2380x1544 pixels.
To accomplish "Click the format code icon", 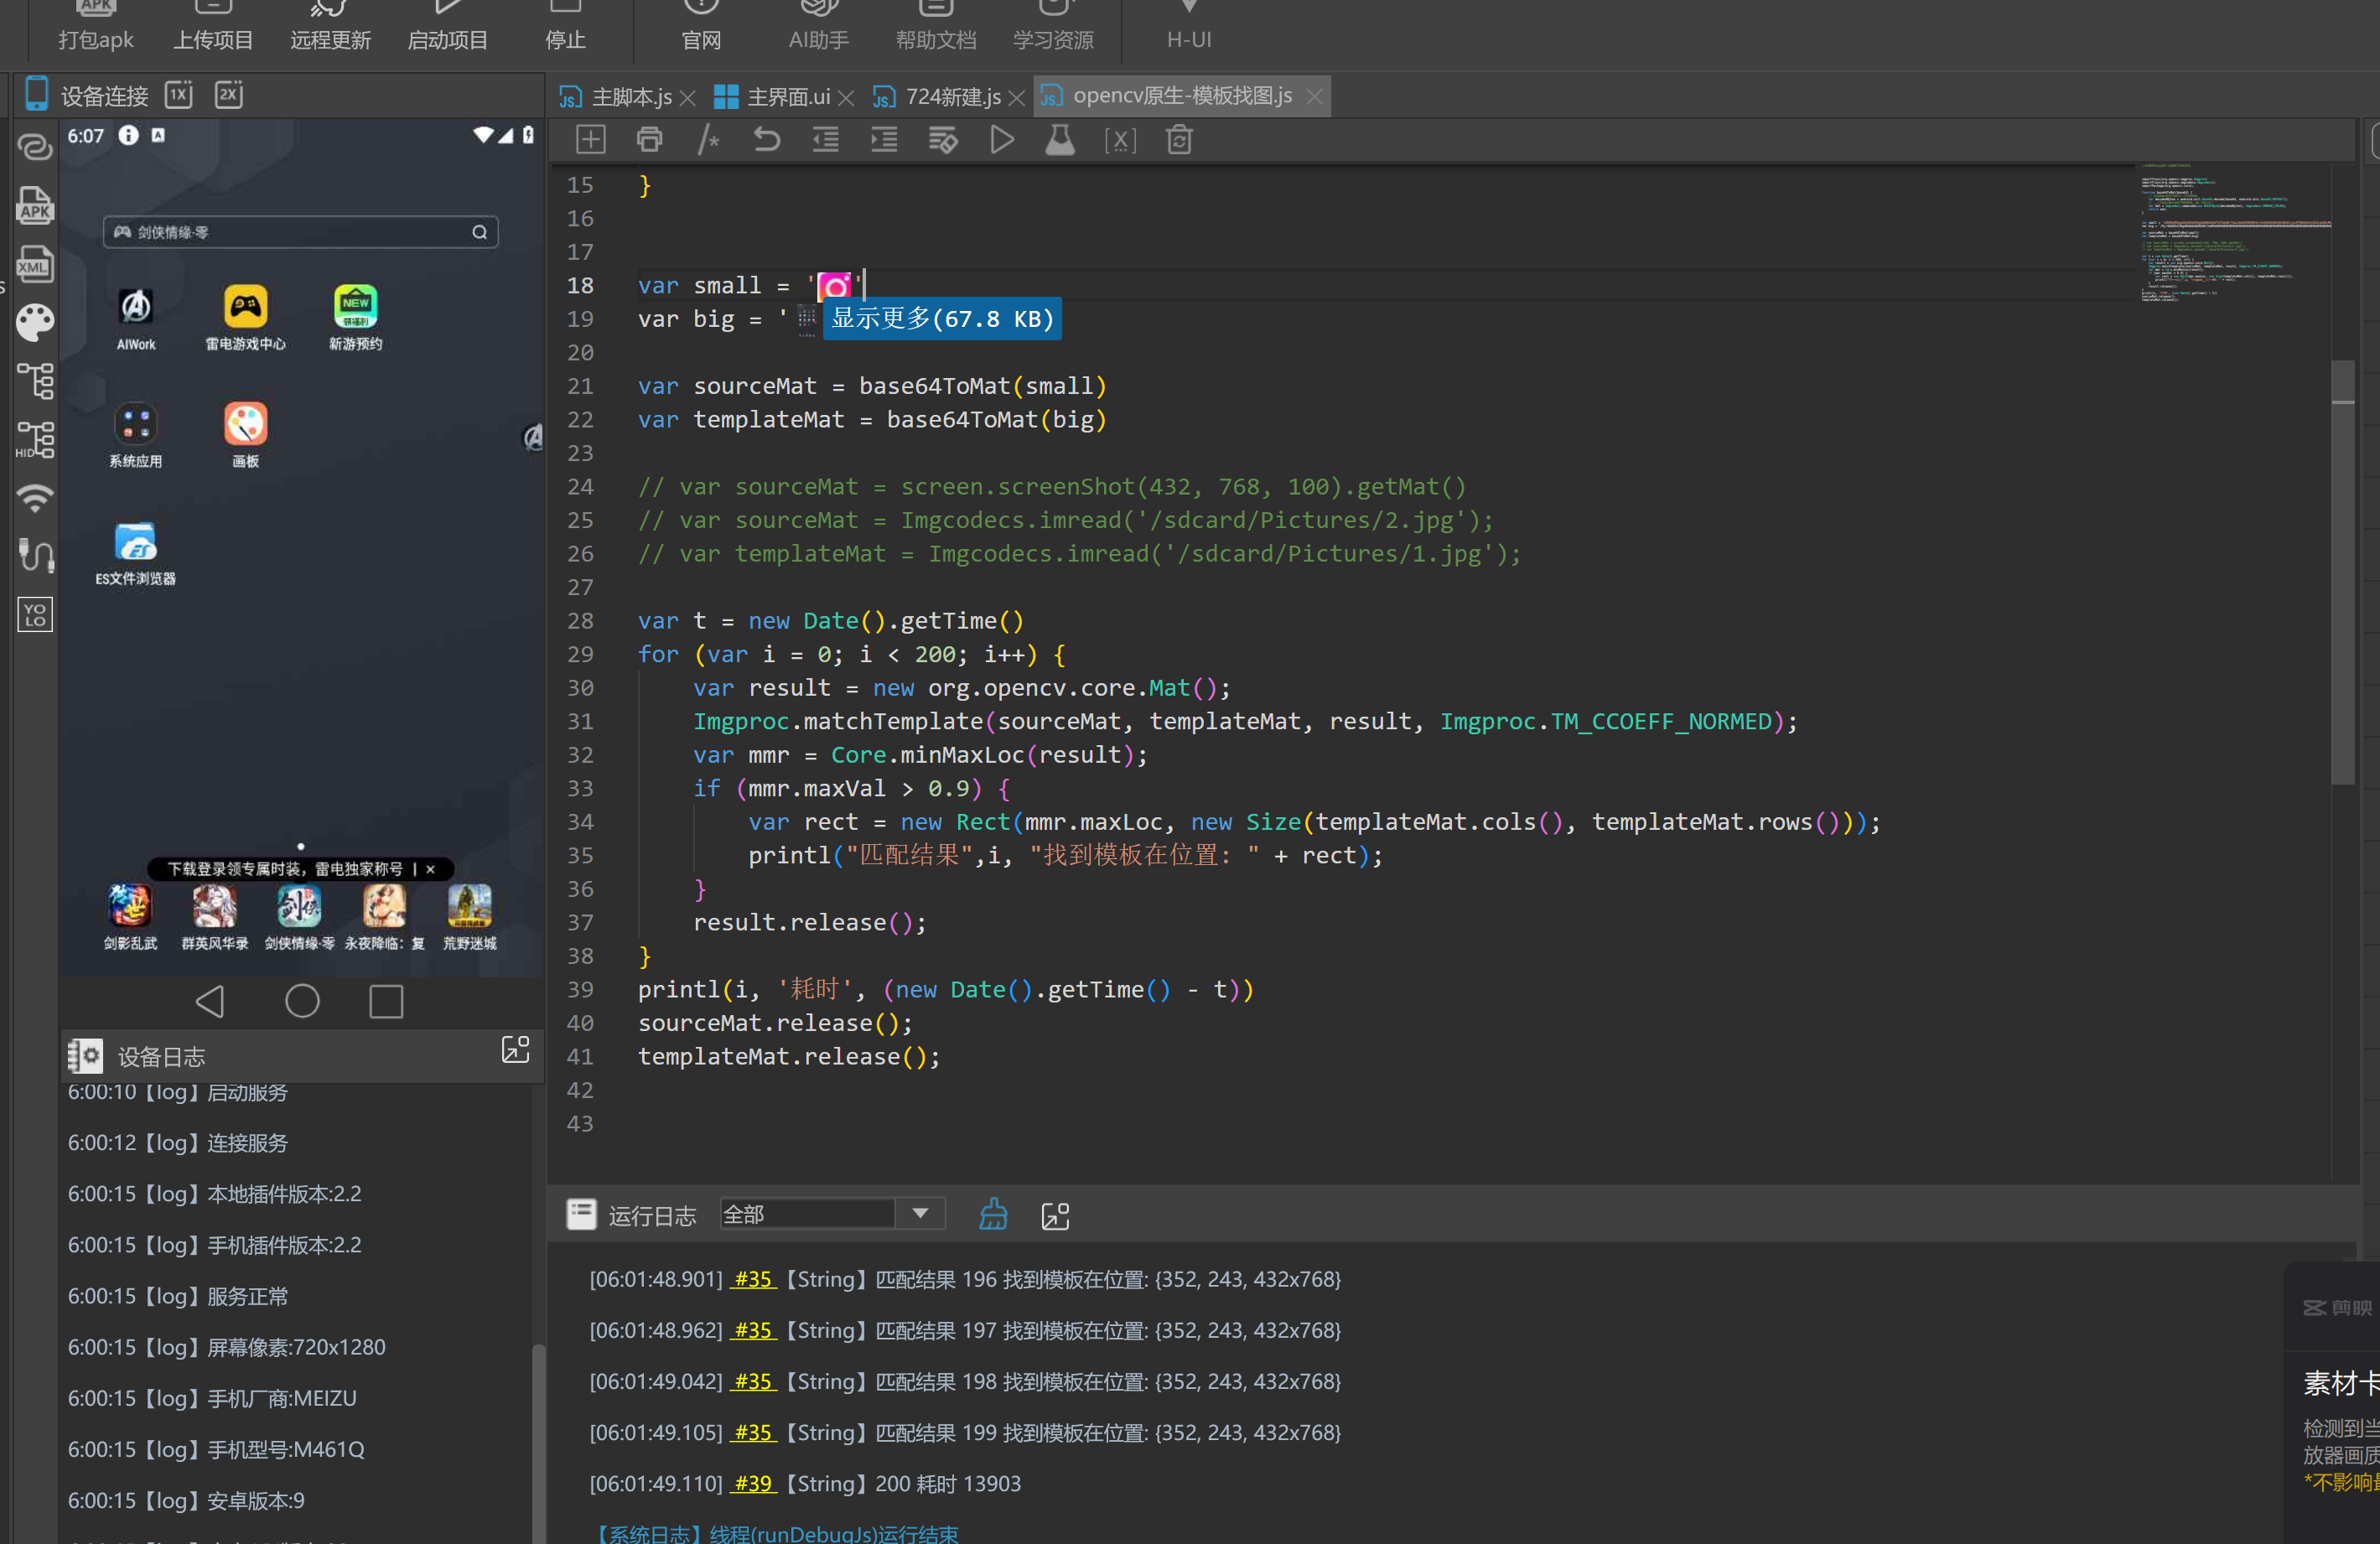I will pyautogui.click(x=943, y=140).
